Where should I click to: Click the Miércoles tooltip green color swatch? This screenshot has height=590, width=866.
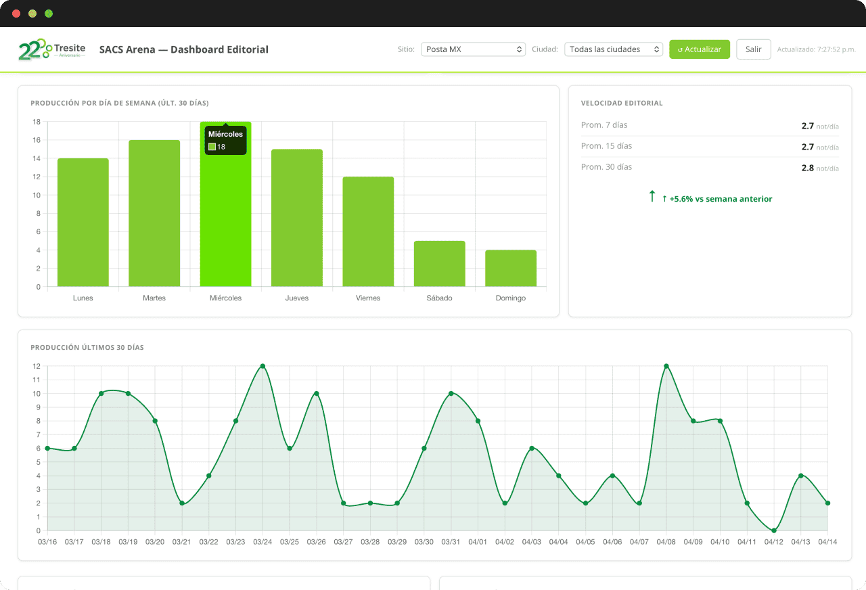212,147
